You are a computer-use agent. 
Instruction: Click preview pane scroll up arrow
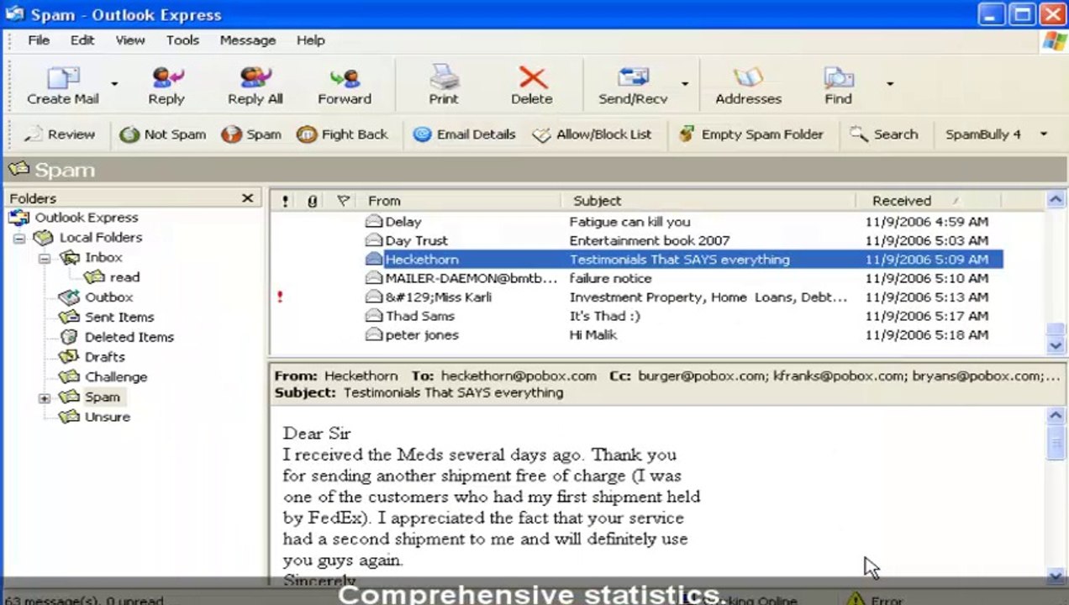click(x=1056, y=416)
